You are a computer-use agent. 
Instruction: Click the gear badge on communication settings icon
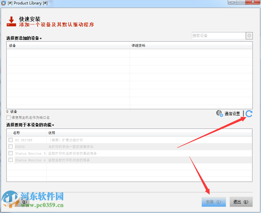pyautogui.click(x=221, y=115)
